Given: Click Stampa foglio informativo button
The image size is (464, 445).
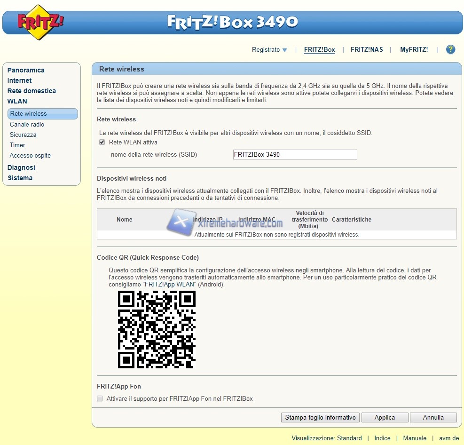Looking at the screenshot, I should point(320,417).
